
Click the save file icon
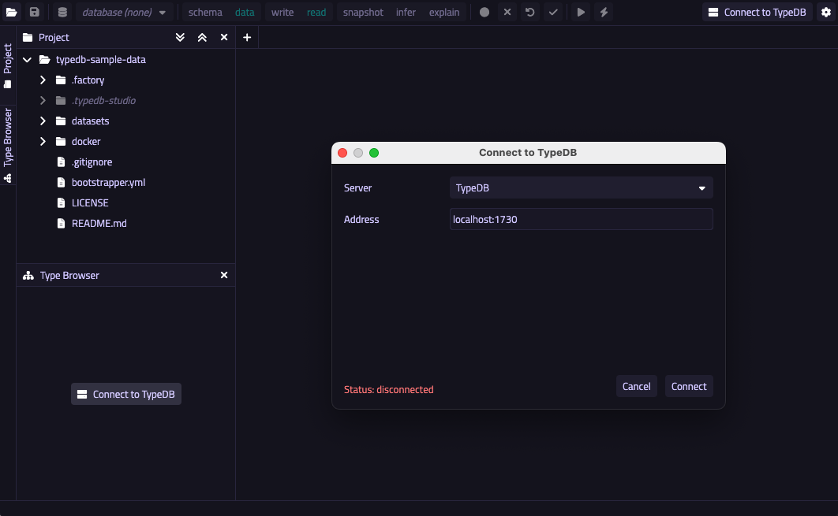pos(34,12)
